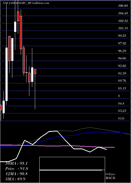The height and width of the screenshot is (183, 131).
Task: Click the horizontal white line inside MACD box
Action: [71, 170]
